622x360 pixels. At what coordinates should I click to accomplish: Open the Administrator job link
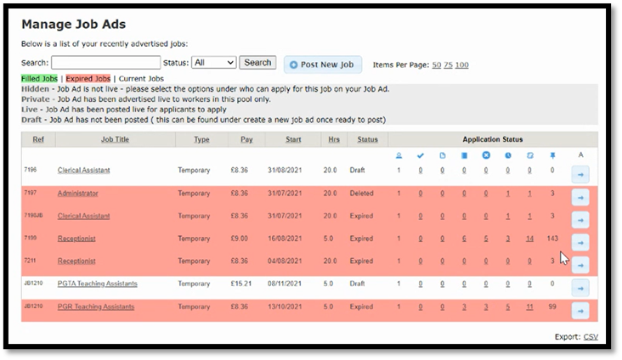point(78,193)
